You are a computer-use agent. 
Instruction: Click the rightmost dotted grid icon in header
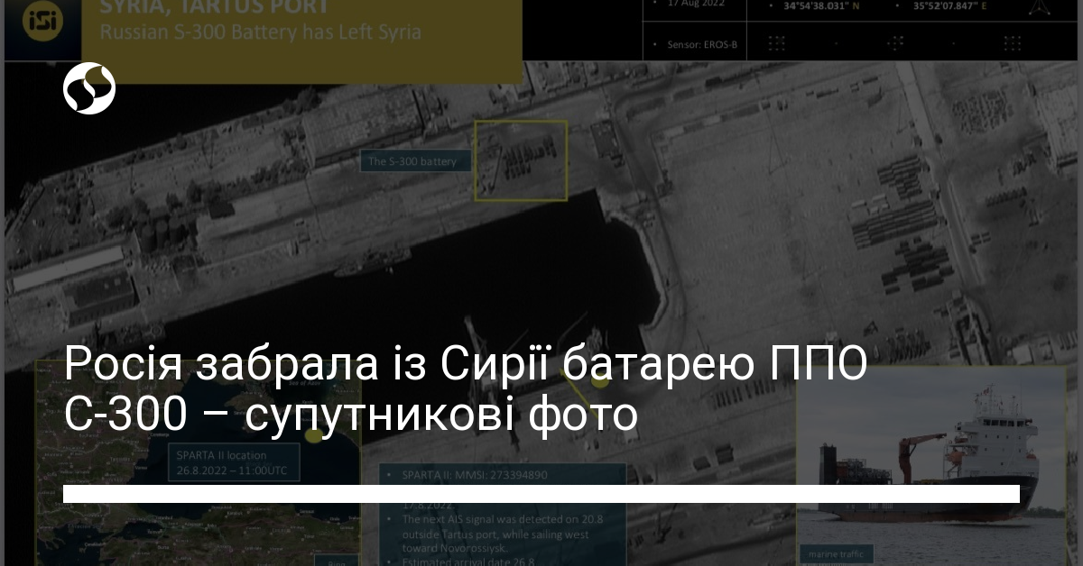pyautogui.click(x=1013, y=43)
